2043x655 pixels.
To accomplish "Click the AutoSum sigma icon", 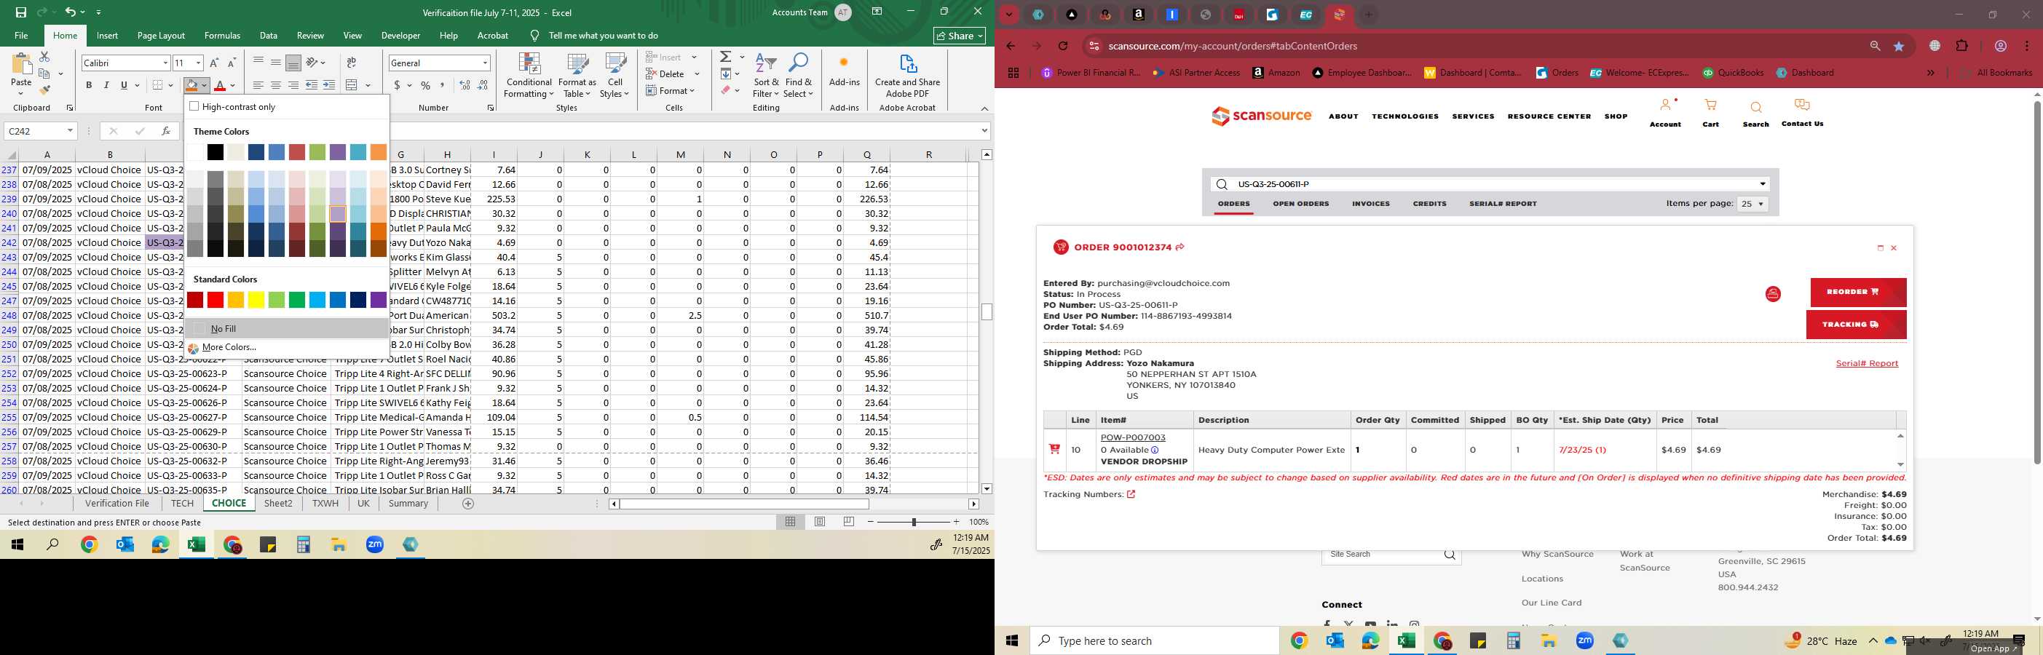I will [x=726, y=57].
